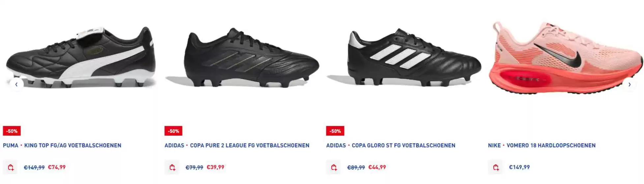View the Adidas Copa Gloro shoe image
This screenshot has width=644, height=184.
click(404, 57)
